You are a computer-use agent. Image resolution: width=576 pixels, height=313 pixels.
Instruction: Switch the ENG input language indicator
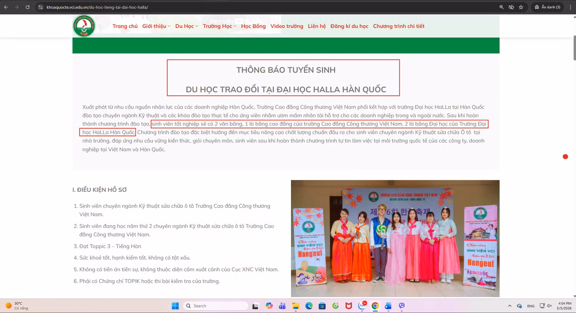531,306
